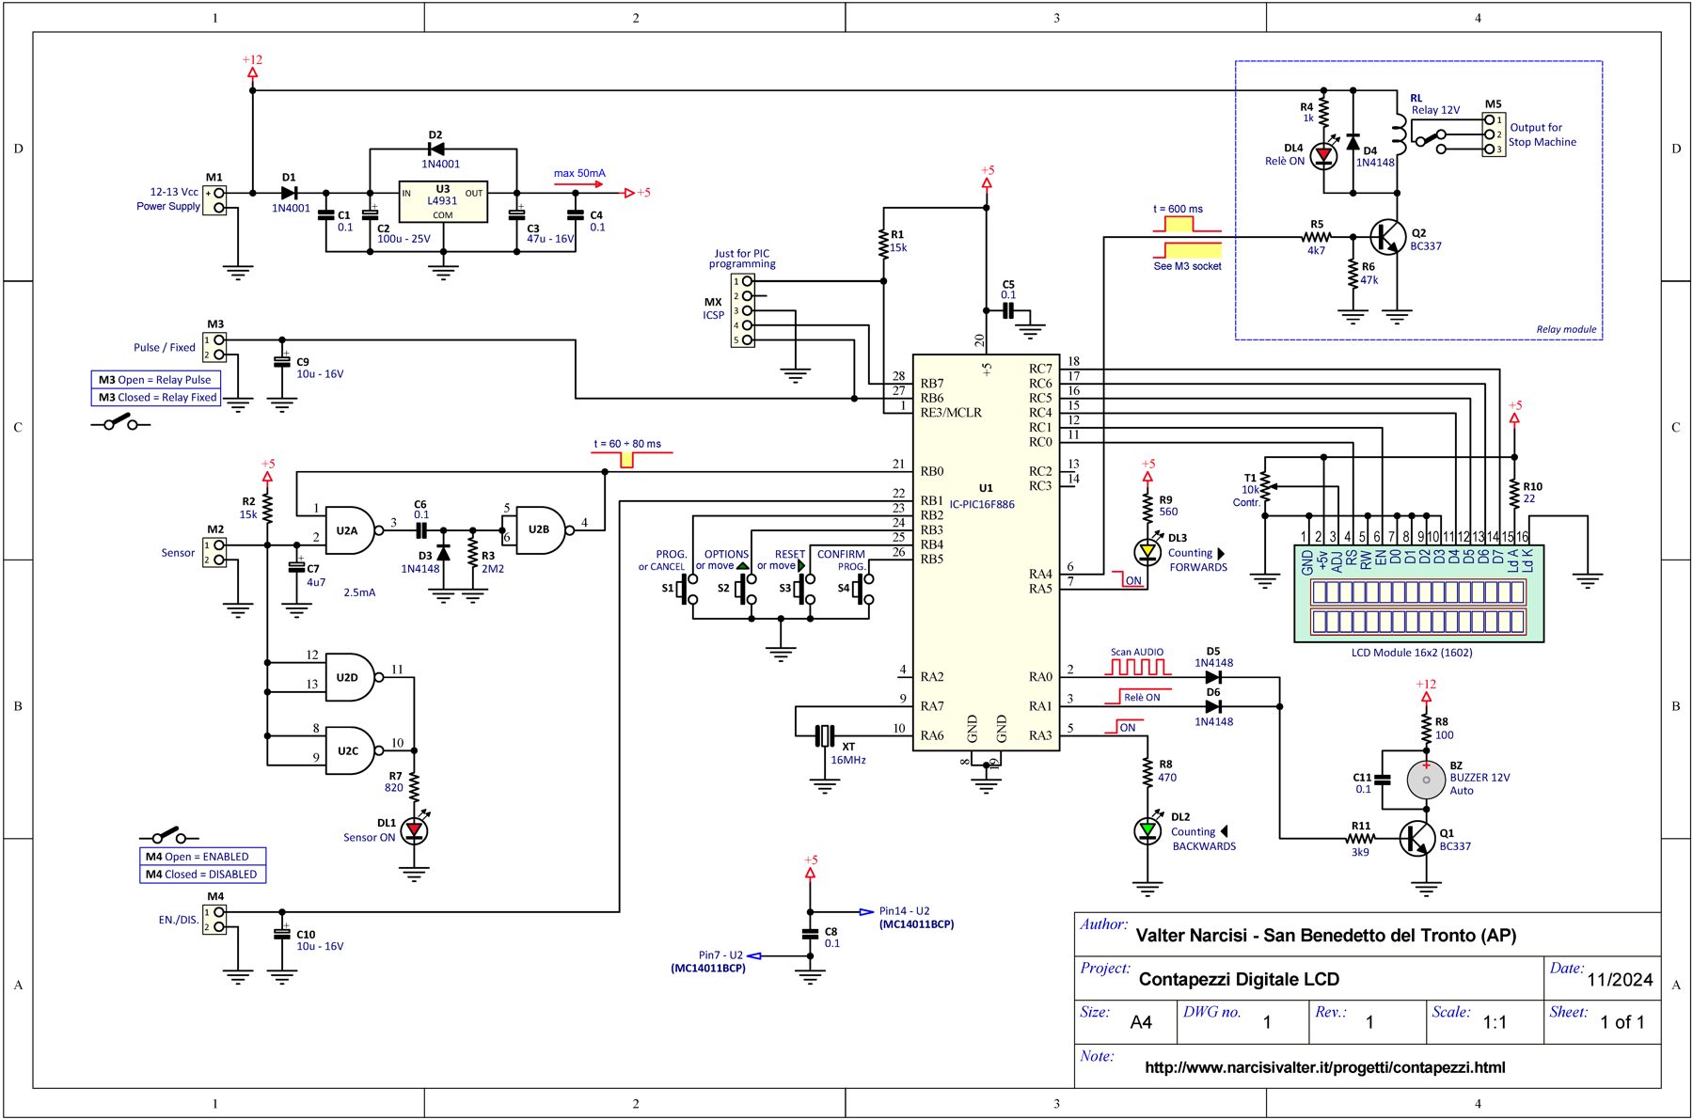Click the DL4 Relè ON LED
This screenshot has width=1693, height=1120.
pos(1324,154)
